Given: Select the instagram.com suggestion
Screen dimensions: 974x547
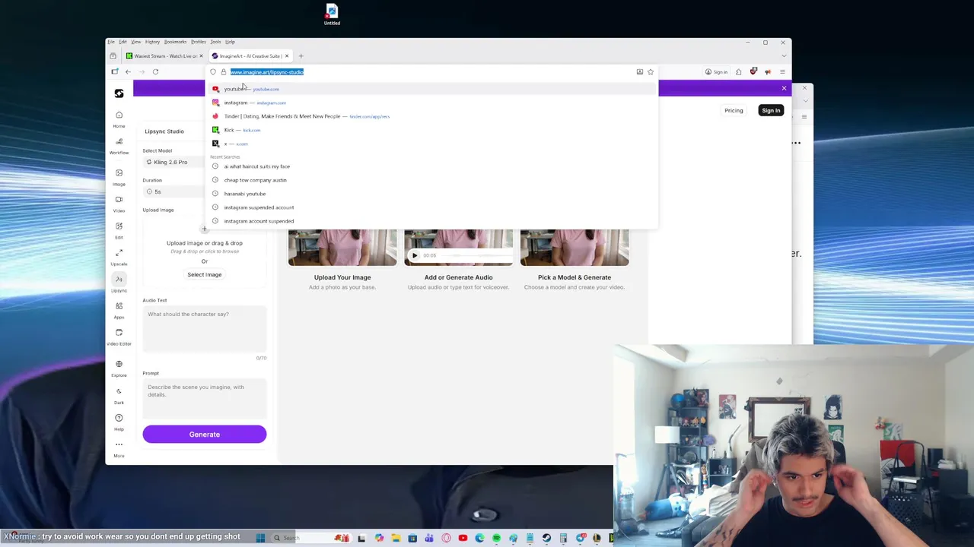Looking at the screenshot, I should (x=432, y=103).
